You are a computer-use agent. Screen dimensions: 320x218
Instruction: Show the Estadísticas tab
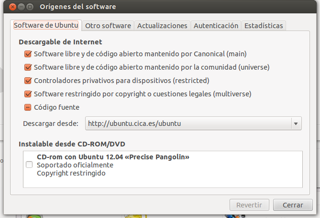264,26
